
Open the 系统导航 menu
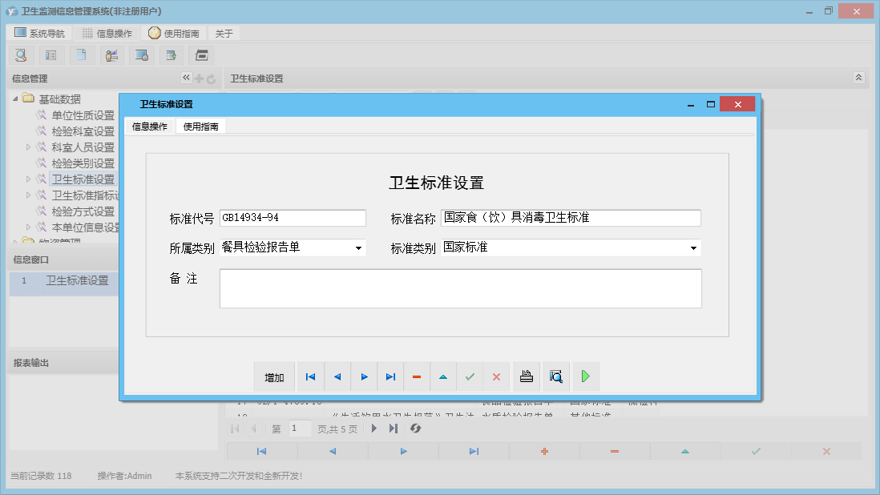[39, 34]
